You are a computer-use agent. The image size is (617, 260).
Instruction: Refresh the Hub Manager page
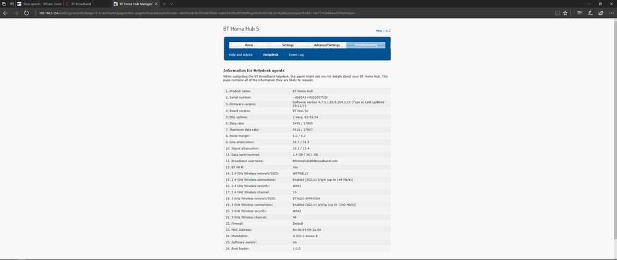point(27,13)
